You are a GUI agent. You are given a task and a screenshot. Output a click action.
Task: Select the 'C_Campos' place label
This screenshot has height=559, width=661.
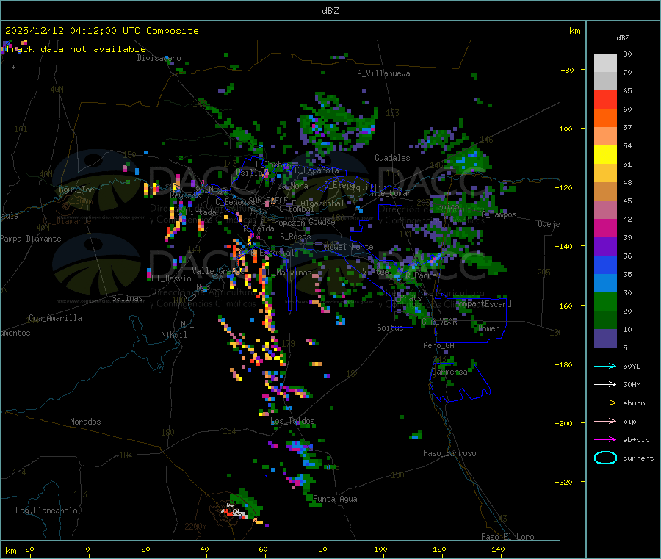click(x=499, y=214)
